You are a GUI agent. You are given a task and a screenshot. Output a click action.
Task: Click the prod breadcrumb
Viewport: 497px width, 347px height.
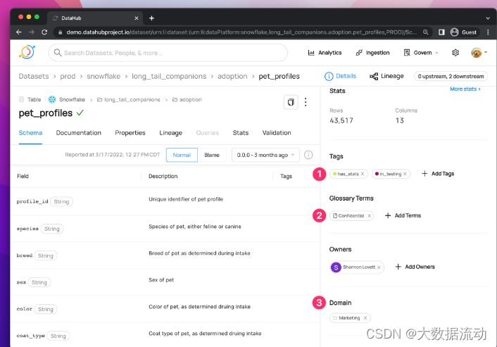click(68, 77)
